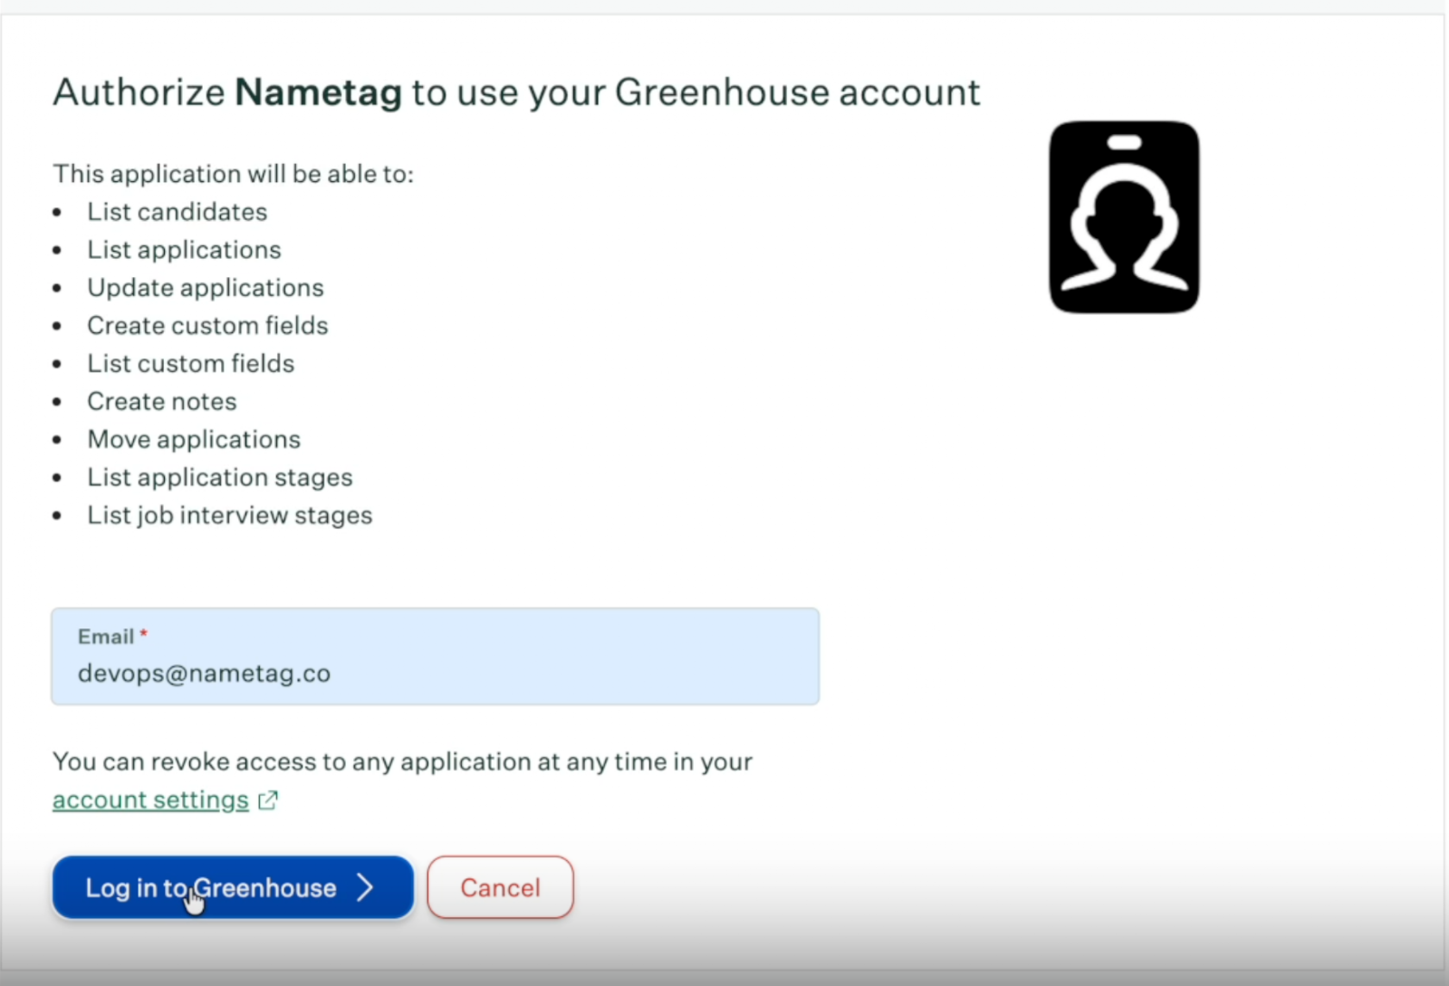Click the external link icon beside account settings
This screenshot has height=986, width=1449.
[268, 800]
